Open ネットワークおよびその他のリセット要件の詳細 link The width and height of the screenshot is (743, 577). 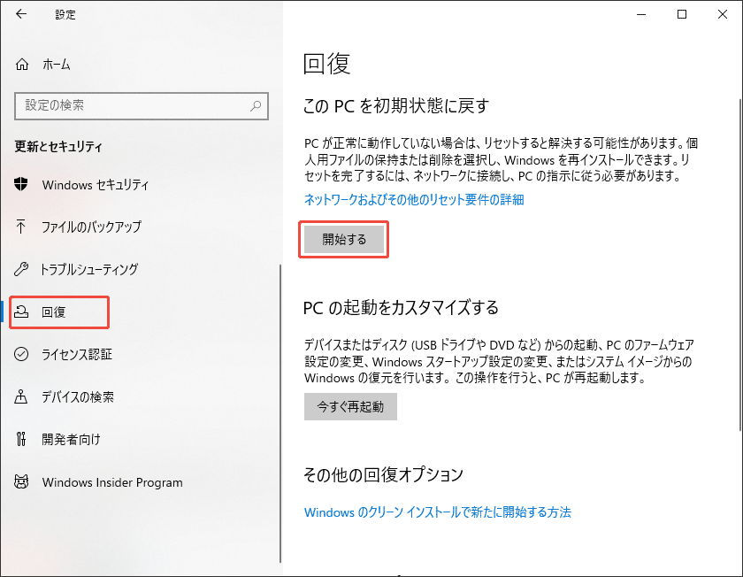coord(414,200)
